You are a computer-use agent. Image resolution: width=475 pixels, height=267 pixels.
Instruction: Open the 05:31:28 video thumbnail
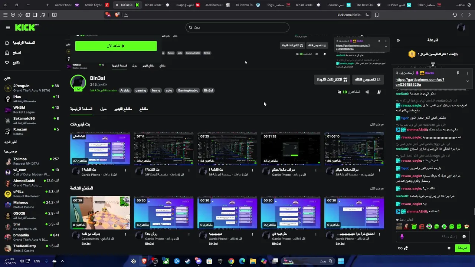point(291,148)
